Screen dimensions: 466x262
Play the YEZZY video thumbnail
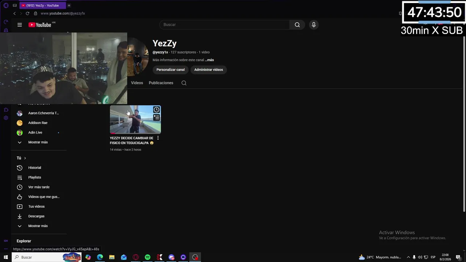[135, 120]
